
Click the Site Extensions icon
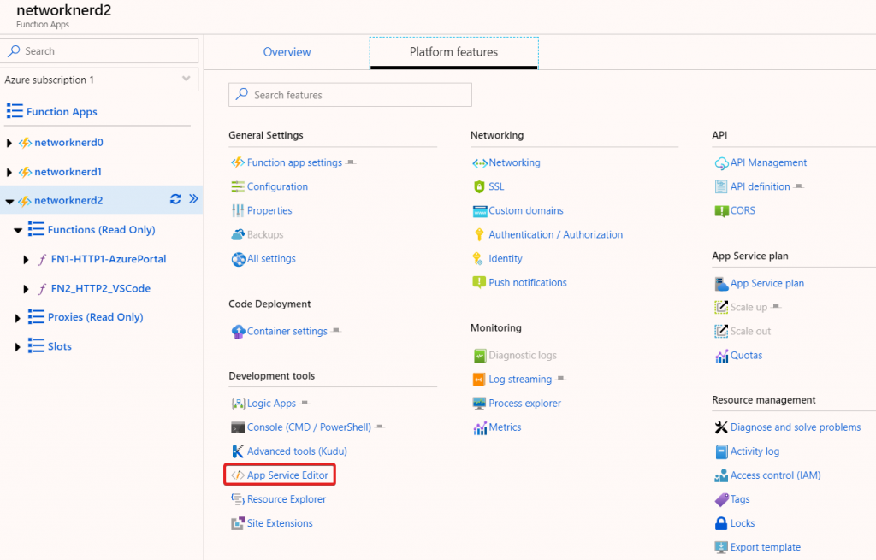tap(238, 523)
